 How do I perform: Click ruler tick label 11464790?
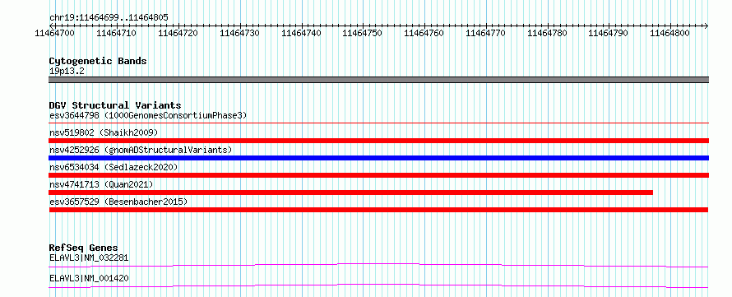tap(609, 33)
